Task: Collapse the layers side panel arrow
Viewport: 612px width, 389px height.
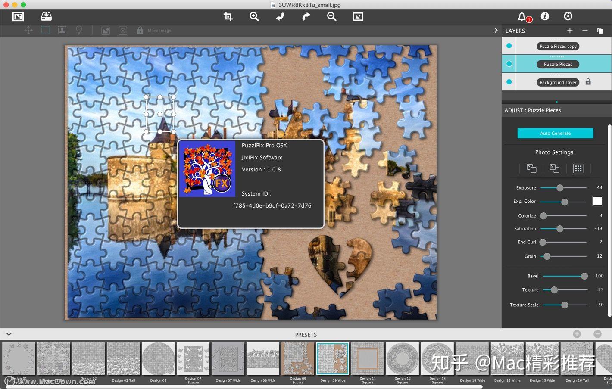Action: pyautogui.click(x=496, y=31)
